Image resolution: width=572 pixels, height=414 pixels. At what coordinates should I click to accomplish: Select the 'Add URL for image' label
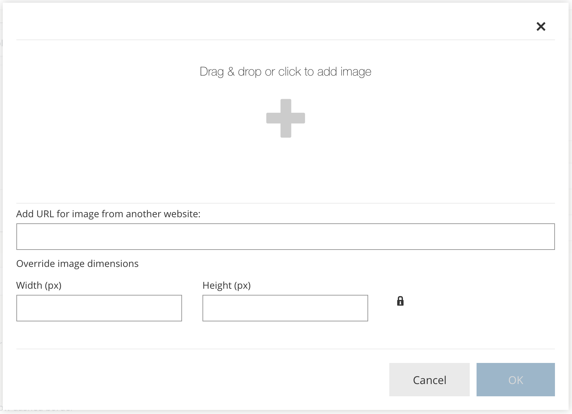coord(108,214)
